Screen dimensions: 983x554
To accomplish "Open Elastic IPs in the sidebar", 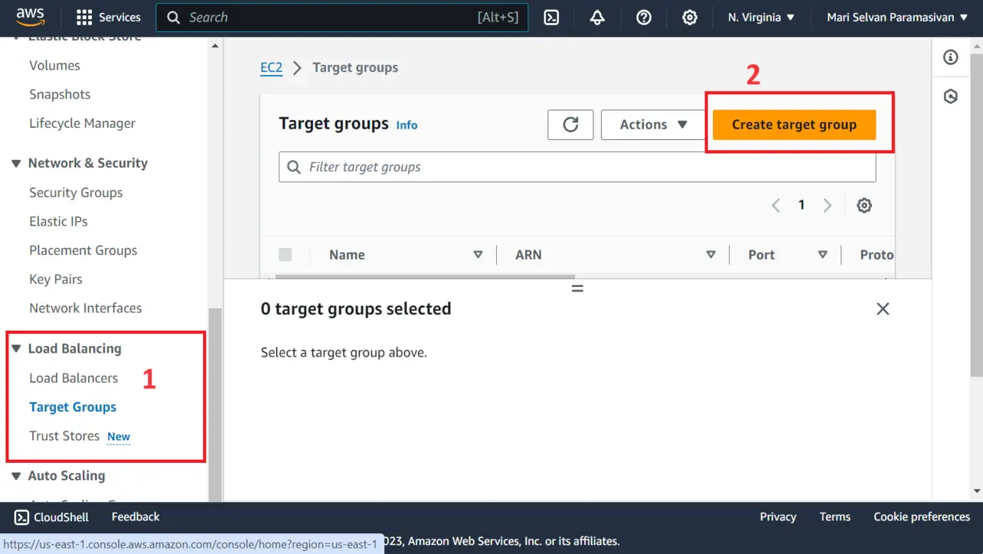I will [x=58, y=222].
